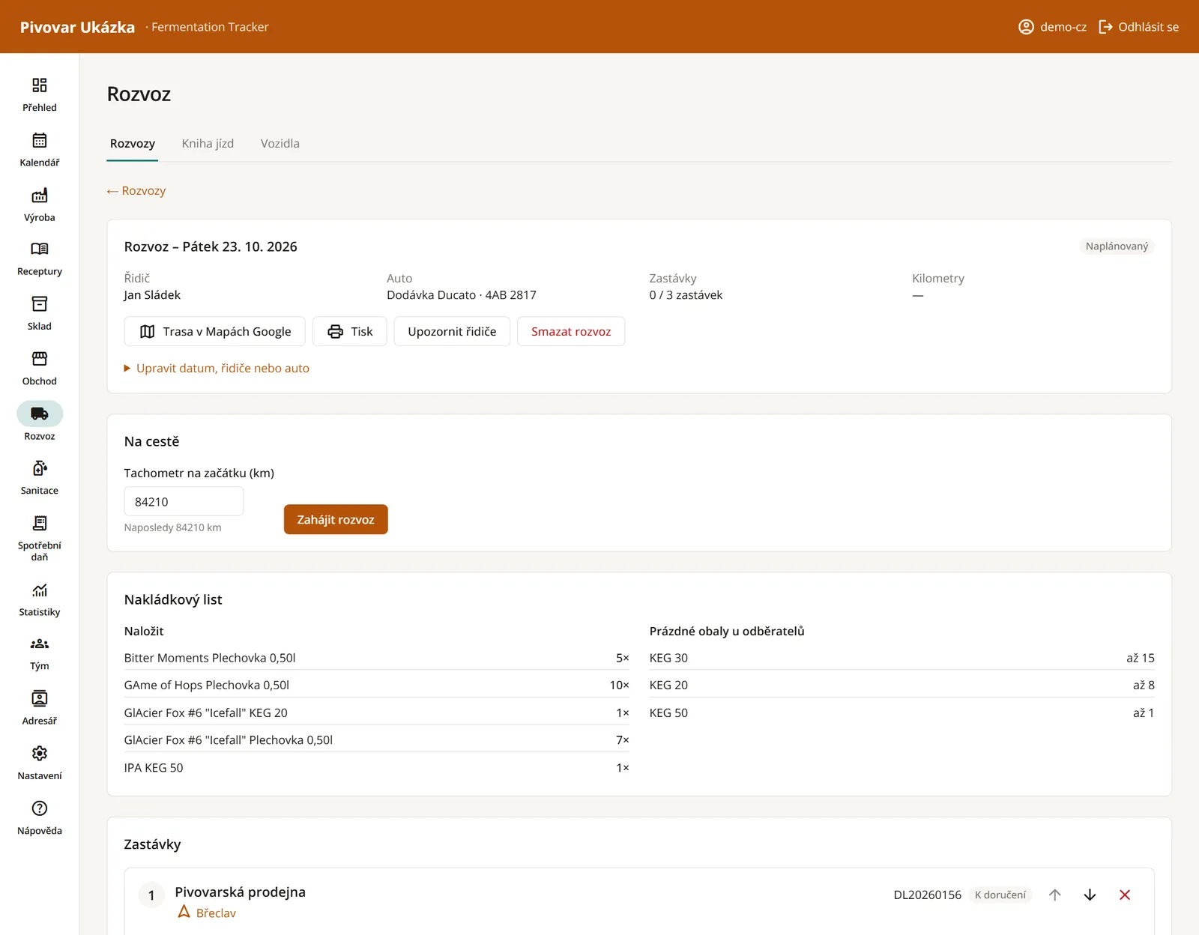Image resolution: width=1199 pixels, height=935 pixels.
Task: Go back via ← Rozvozy link
Action: click(136, 190)
